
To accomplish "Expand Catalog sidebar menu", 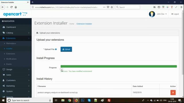I will [16, 33].
